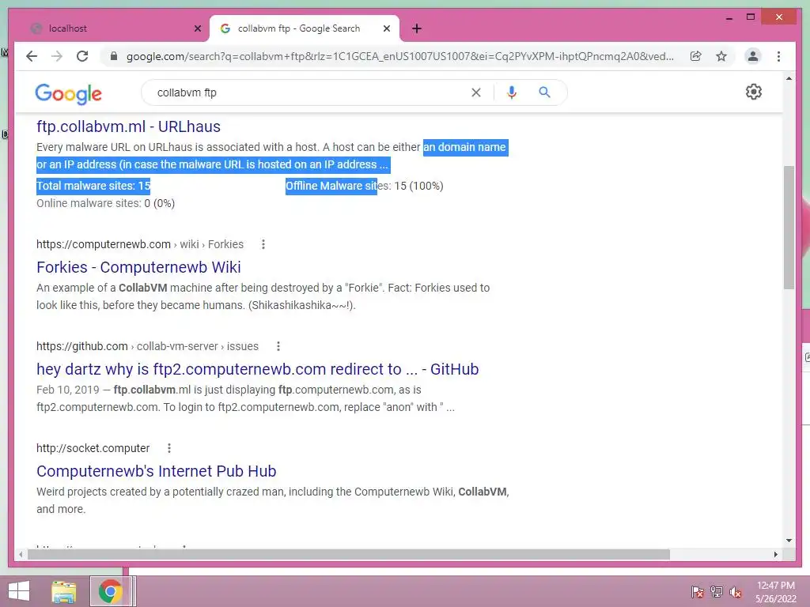The width and height of the screenshot is (810, 607).
Task: Start voice search with the microphone
Action: coord(512,92)
